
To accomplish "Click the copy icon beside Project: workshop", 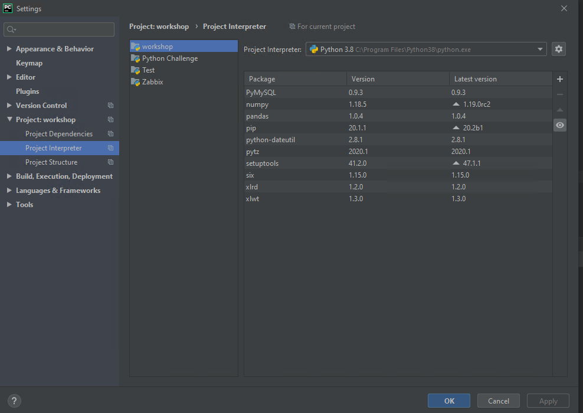I will [110, 120].
